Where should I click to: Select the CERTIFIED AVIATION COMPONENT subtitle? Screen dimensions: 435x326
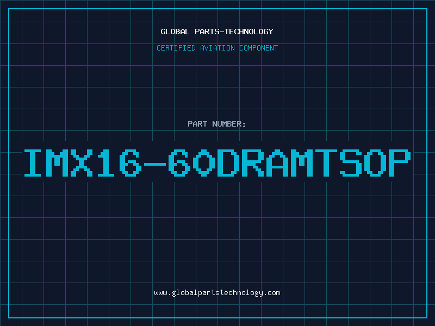click(x=217, y=48)
